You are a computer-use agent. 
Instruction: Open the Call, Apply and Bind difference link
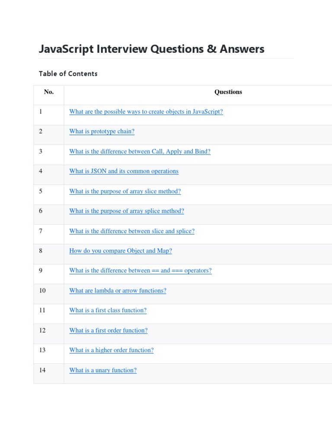140,151
